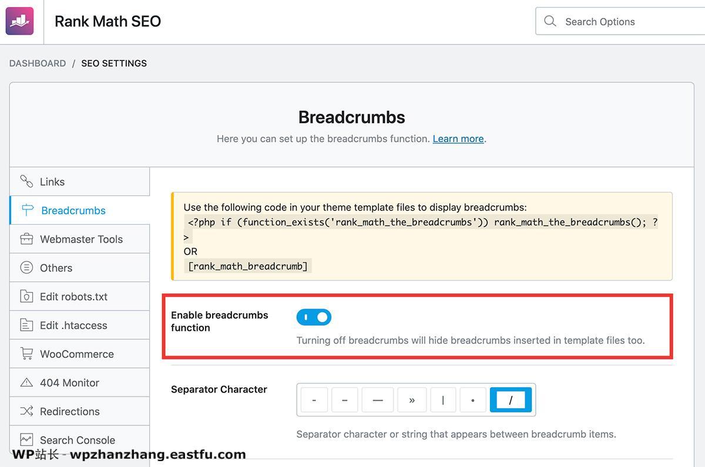
Task: Click the Breadcrumbs signpost icon
Action: click(x=27, y=210)
